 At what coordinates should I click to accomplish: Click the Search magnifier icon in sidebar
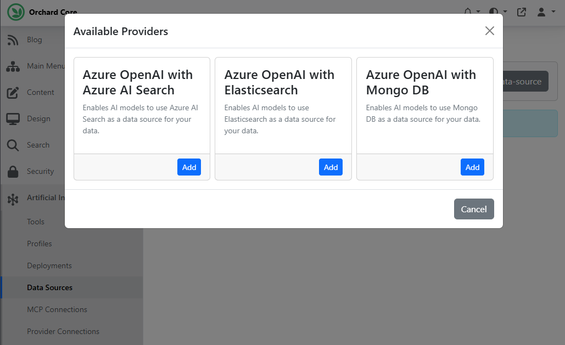pyautogui.click(x=13, y=145)
